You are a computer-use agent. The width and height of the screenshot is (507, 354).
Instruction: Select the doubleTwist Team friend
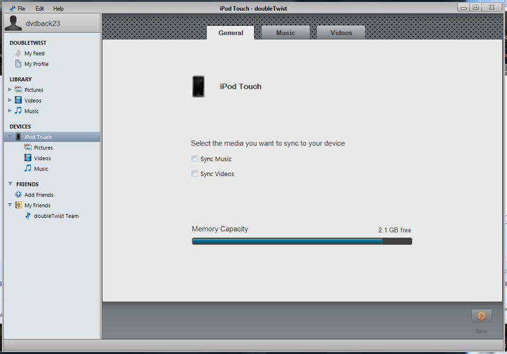click(x=56, y=216)
